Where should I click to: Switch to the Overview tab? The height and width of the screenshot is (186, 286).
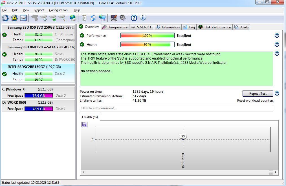point(89,27)
